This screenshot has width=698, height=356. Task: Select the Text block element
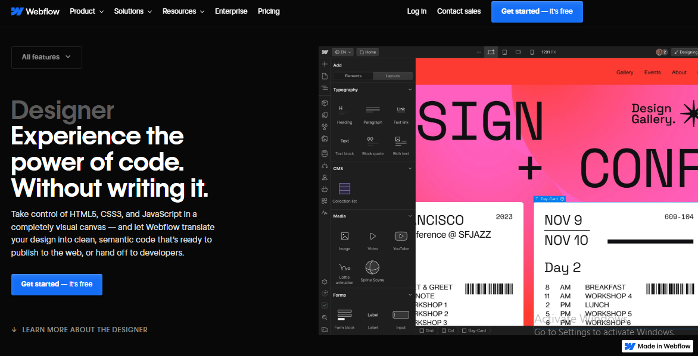[x=345, y=146]
